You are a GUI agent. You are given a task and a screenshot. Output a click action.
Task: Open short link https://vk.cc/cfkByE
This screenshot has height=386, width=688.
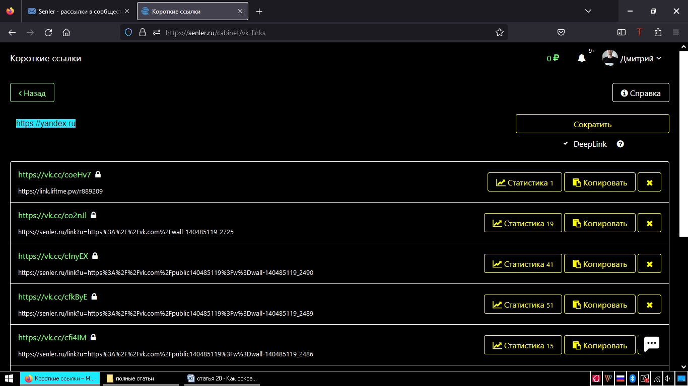pos(53,297)
